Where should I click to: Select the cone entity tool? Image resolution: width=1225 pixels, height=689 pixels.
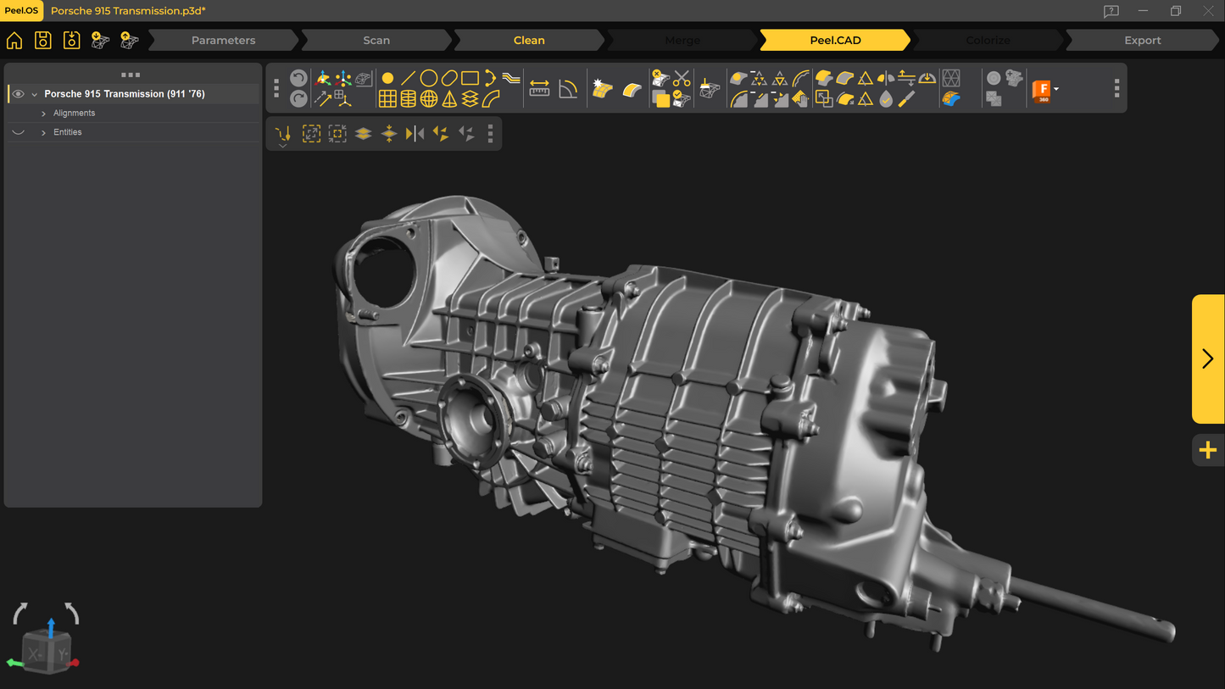click(x=449, y=99)
